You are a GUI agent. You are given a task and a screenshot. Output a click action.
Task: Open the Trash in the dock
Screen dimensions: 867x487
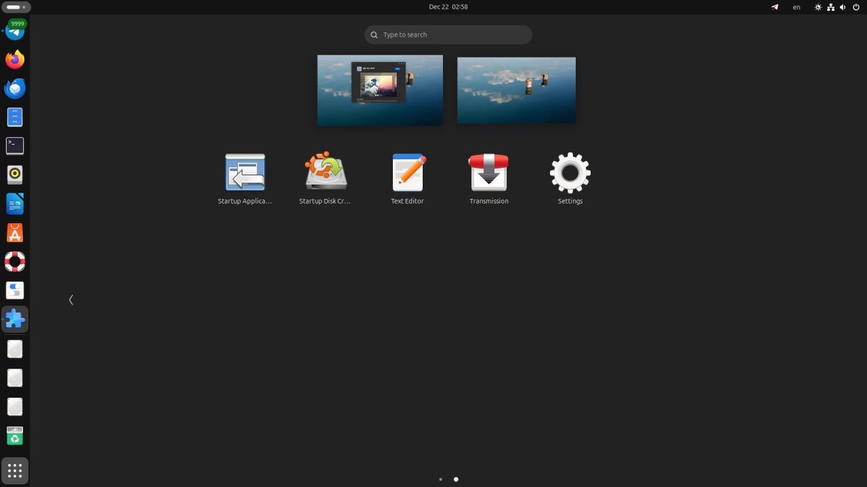[15, 436]
